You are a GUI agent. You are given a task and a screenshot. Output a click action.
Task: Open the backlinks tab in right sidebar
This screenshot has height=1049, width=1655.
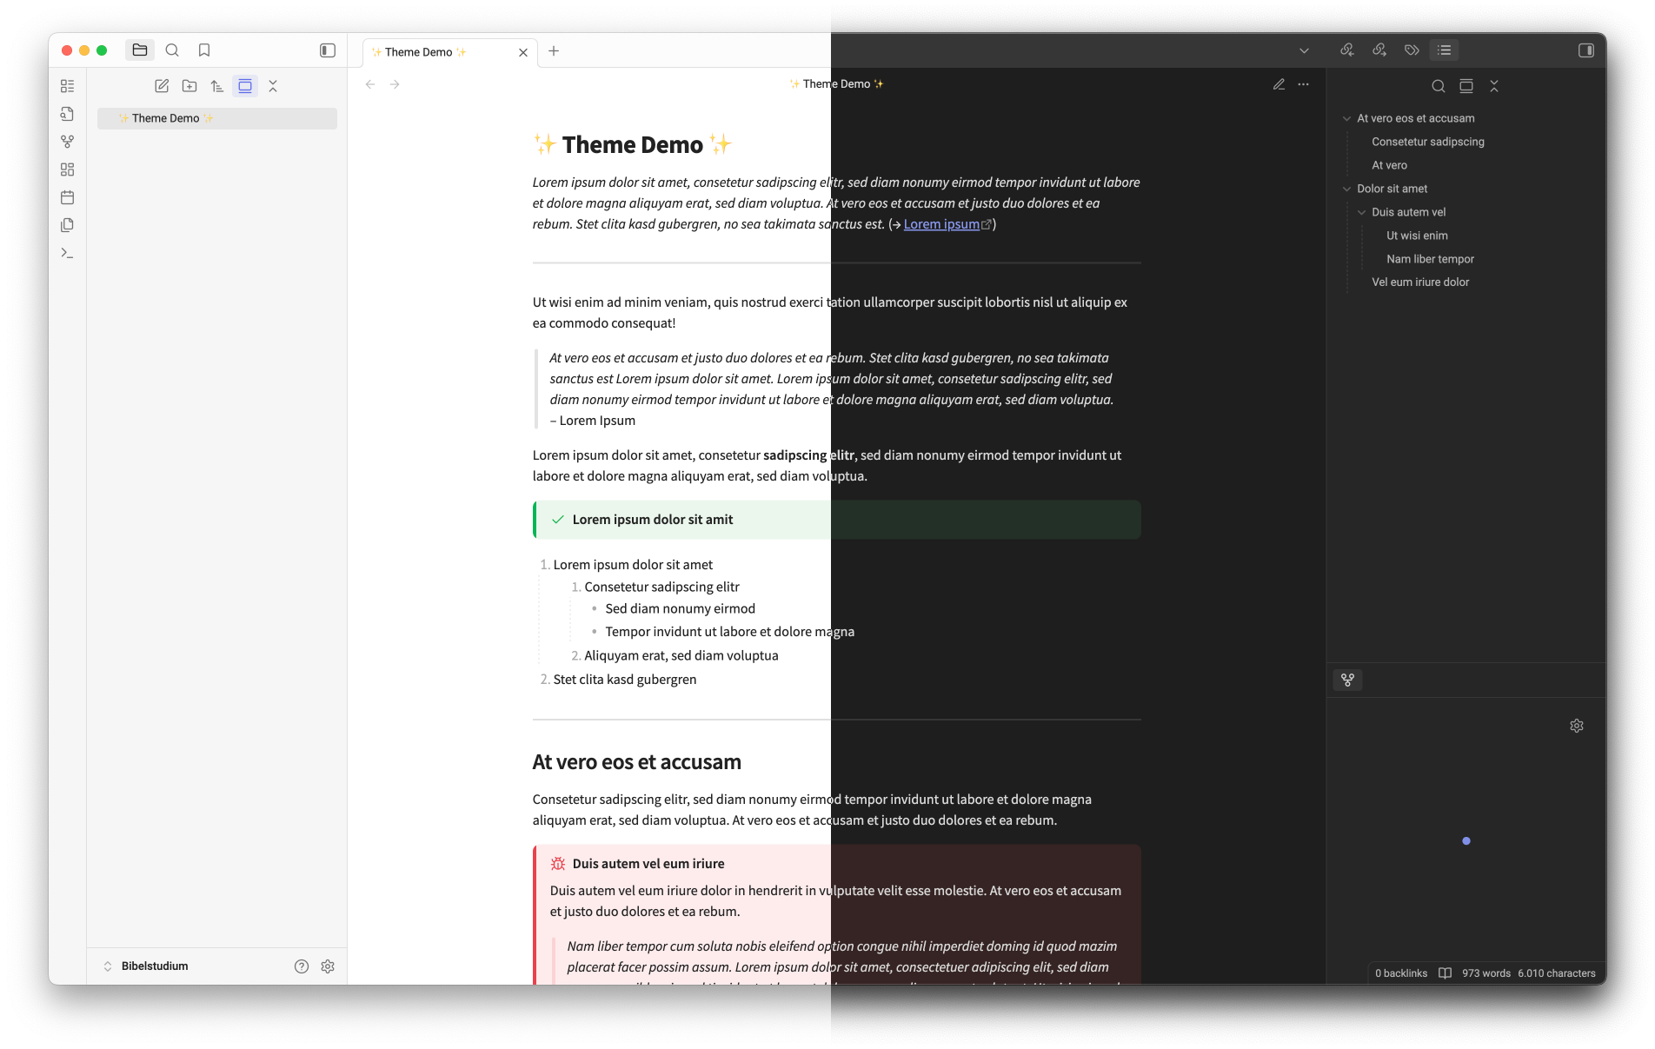(x=1347, y=50)
